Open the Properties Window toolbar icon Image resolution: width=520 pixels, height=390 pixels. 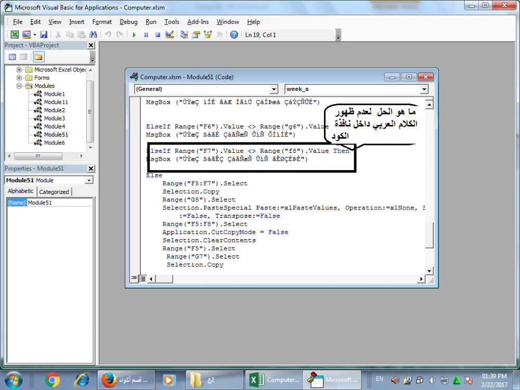pyautogui.click(x=196, y=34)
